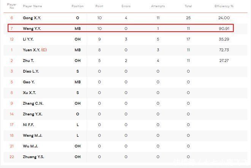The width and height of the screenshot is (251, 168).
Task: Click the Efficiency % column header
Action: point(224,6)
